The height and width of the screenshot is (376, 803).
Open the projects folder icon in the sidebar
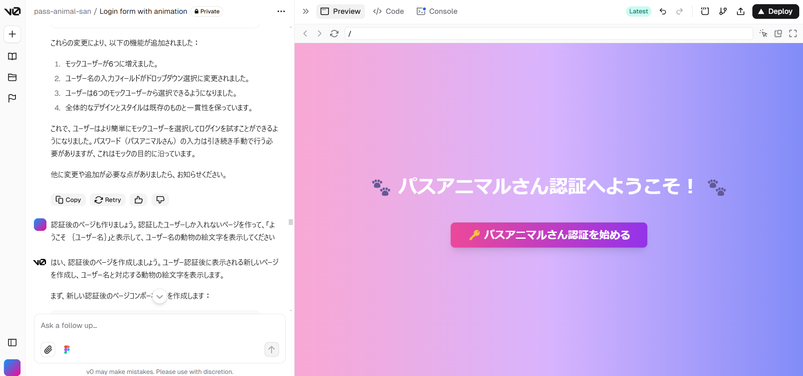(x=12, y=77)
